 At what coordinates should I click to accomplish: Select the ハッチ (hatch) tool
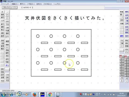pyautogui.click(x=2, y=21)
